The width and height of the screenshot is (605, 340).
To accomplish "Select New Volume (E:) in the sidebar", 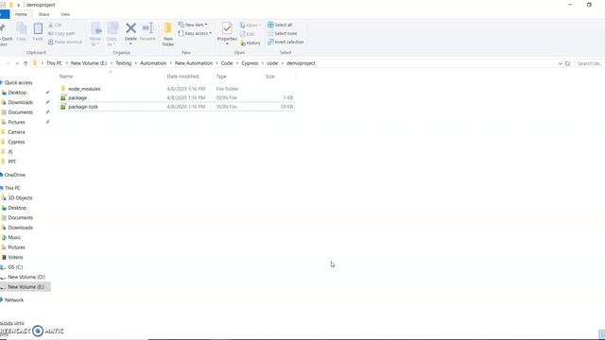I will (26, 287).
